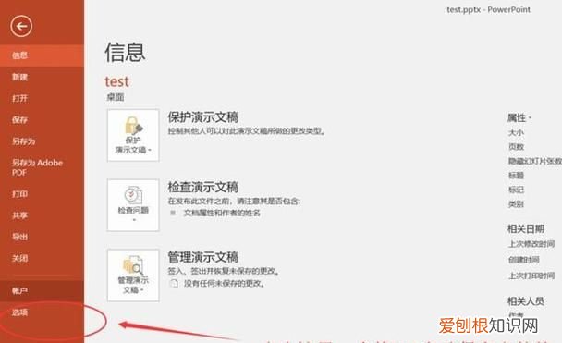
Task: Open 帐户 page in sidebar
Action: point(42,291)
